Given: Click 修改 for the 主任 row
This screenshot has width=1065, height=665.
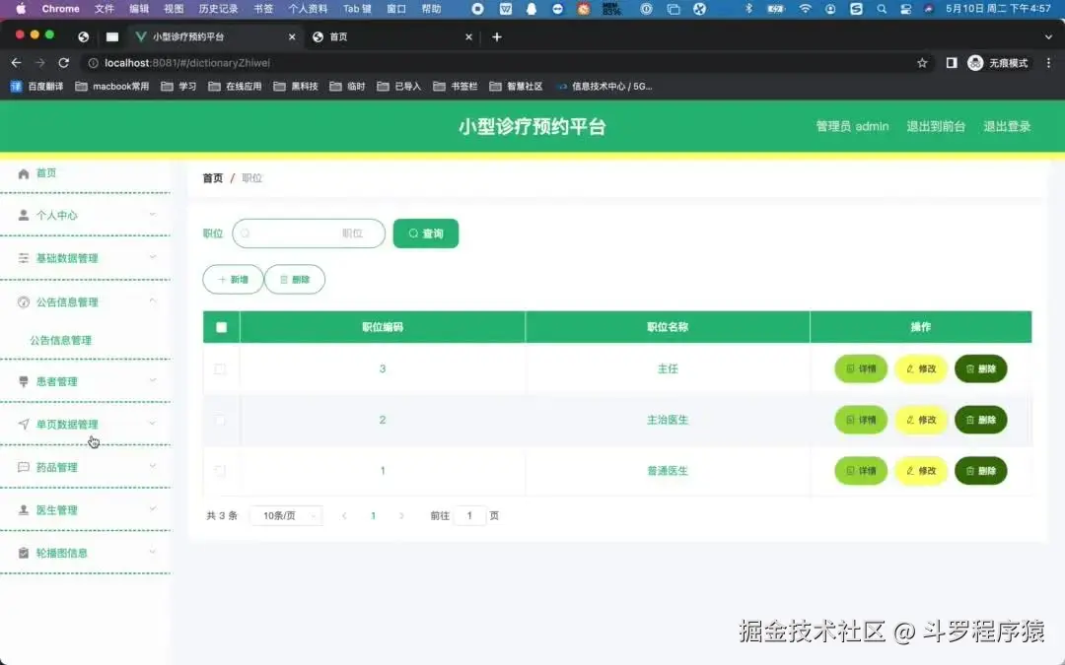Looking at the screenshot, I should 921,369.
